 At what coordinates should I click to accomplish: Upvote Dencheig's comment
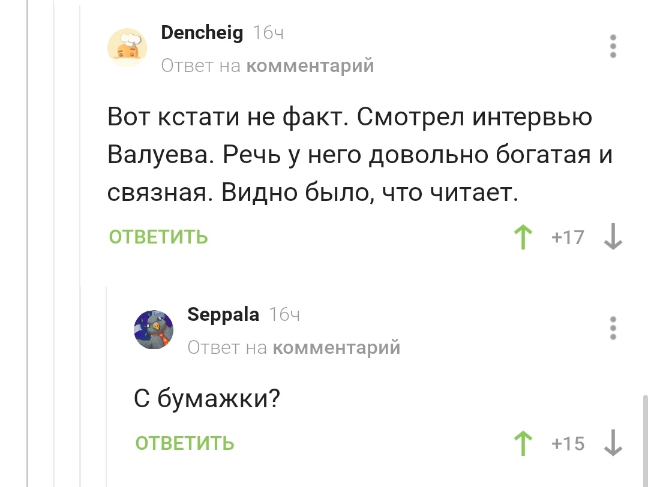coord(524,237)
